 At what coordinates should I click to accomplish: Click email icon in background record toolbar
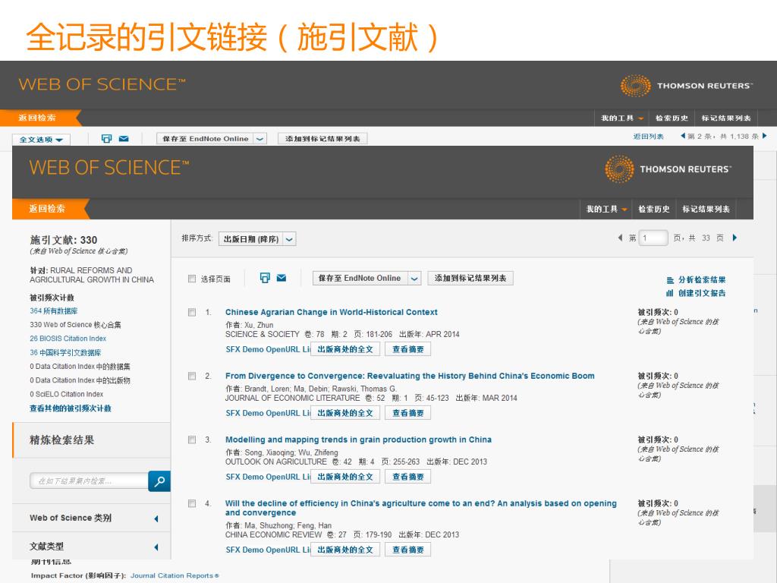[124, 139]
